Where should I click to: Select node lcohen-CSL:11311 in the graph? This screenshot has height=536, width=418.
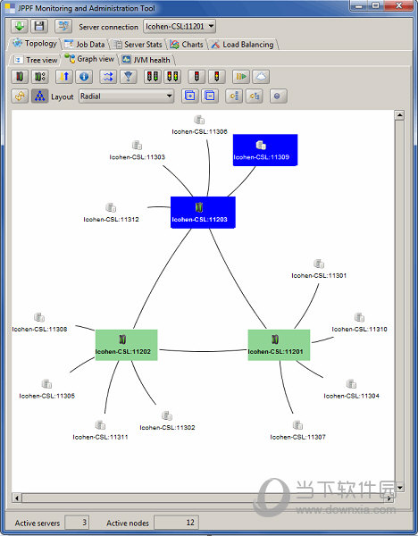point(100,431)
